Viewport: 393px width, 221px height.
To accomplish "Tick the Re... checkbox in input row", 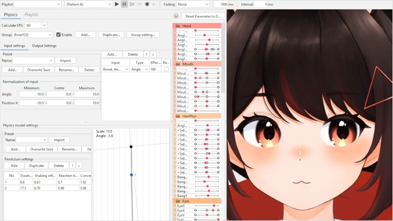I will [166, 69].
